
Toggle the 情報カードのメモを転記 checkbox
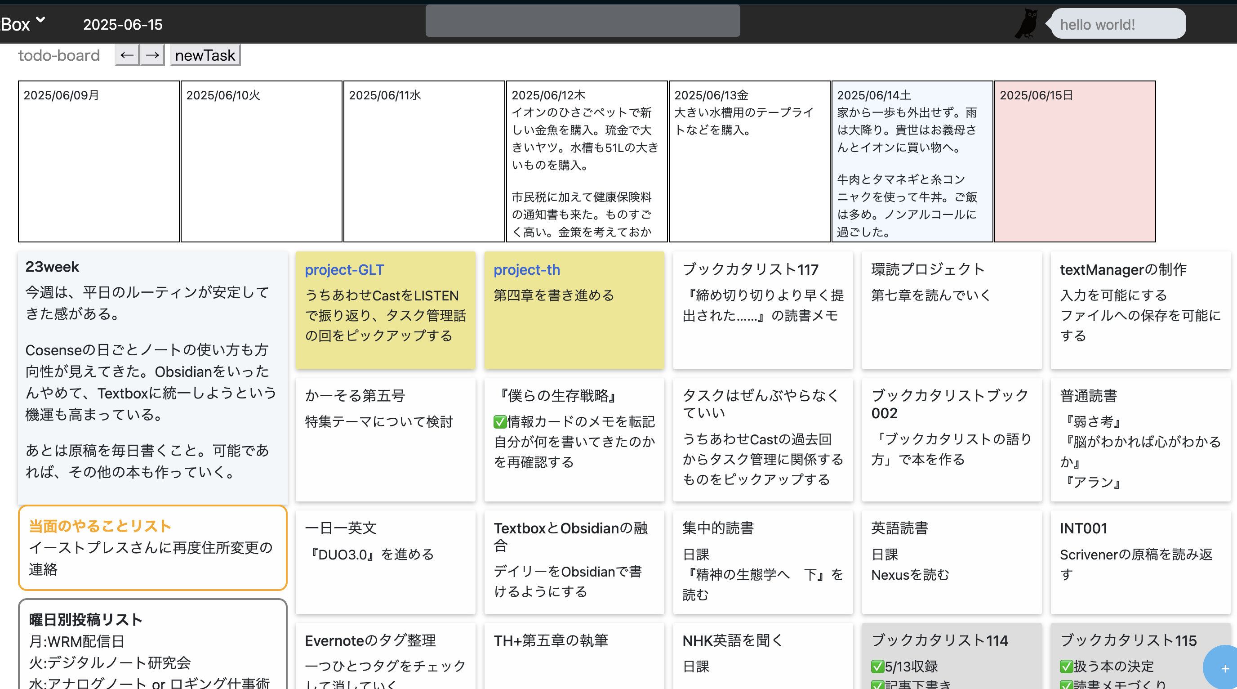click(x=500, y=422)
